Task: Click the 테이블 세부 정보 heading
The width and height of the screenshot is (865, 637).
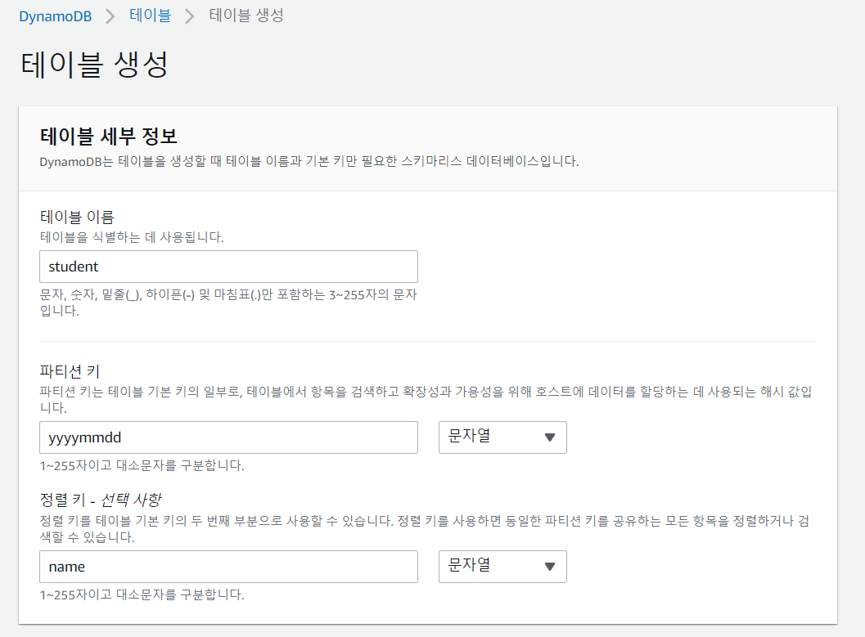Action: 109,136
